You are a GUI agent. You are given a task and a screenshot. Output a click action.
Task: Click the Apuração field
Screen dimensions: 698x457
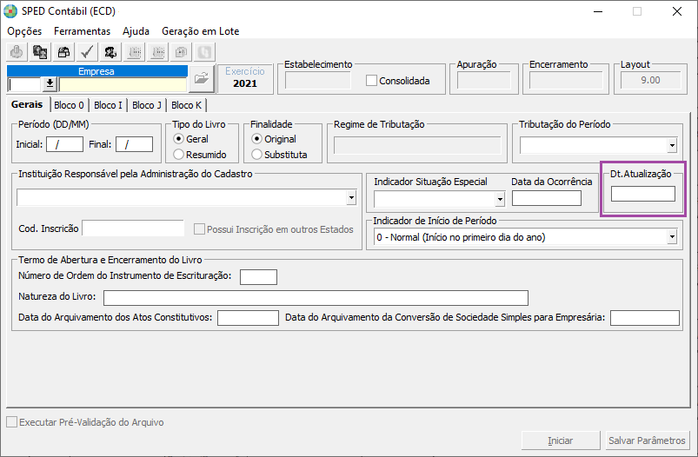point(484,81)
